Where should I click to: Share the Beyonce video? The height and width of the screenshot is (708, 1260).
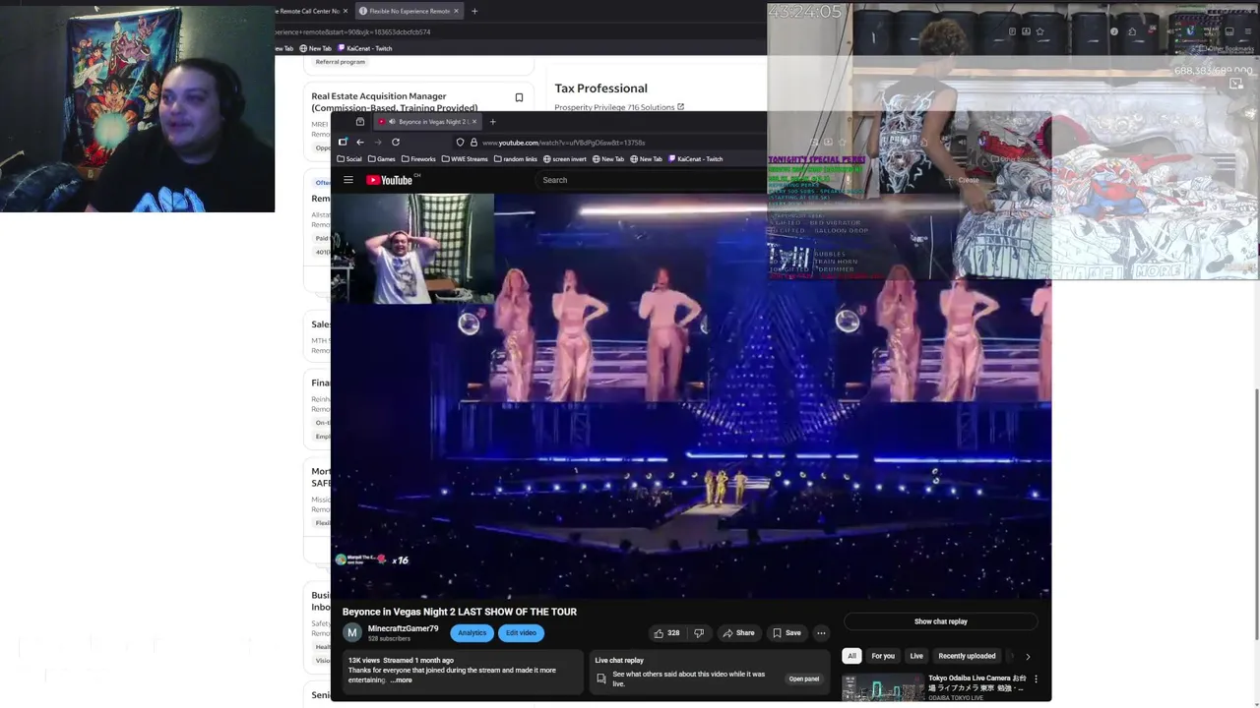tap(738, 633)
